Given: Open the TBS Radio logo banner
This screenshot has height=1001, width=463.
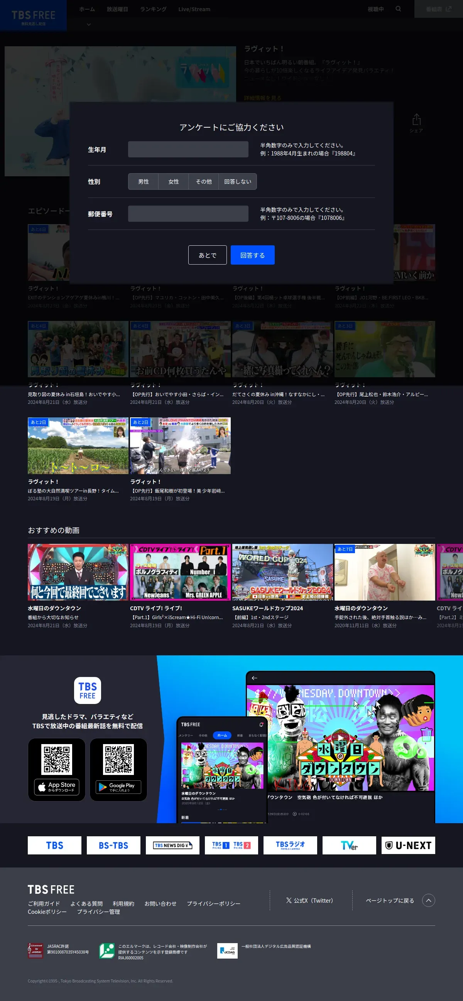Looking at the screenshot, I should coord(291,845).
